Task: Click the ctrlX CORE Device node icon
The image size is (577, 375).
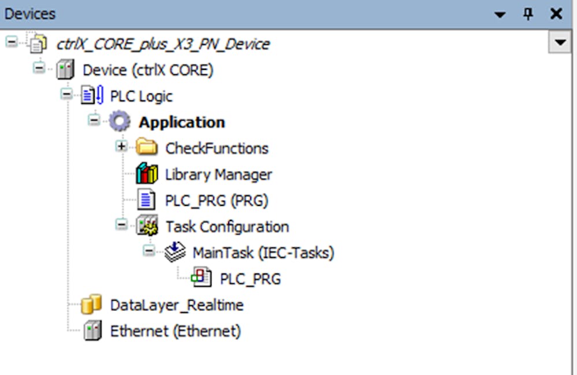Action: point(65,69)
